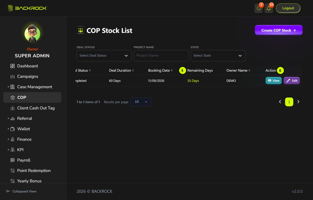Viewport: 313px width, 200px height.
Task: Expand the Finance submenu arrow
Action: (x=8, y=139)
